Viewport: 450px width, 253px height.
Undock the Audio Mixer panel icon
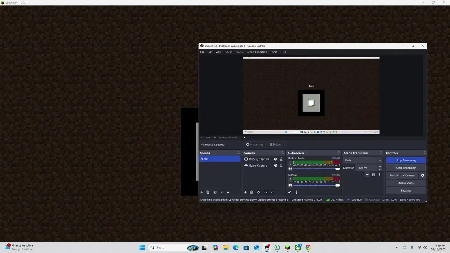pyautogui.click(x=339, y=153)
